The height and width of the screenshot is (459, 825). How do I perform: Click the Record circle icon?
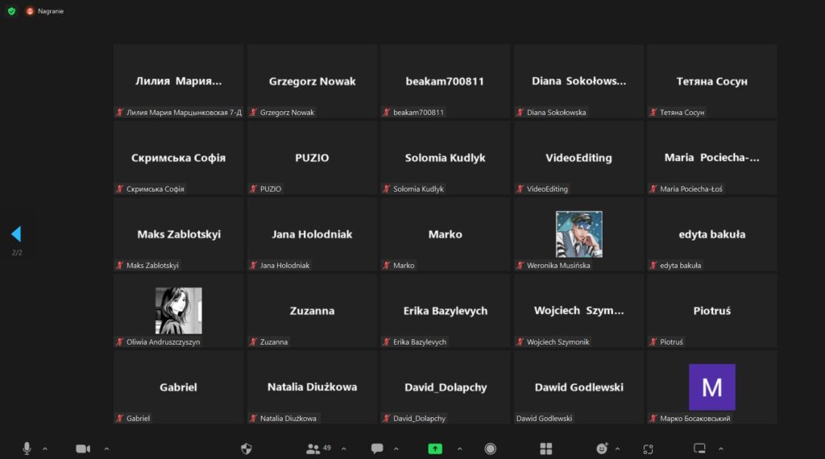click(x=490, y=449)
